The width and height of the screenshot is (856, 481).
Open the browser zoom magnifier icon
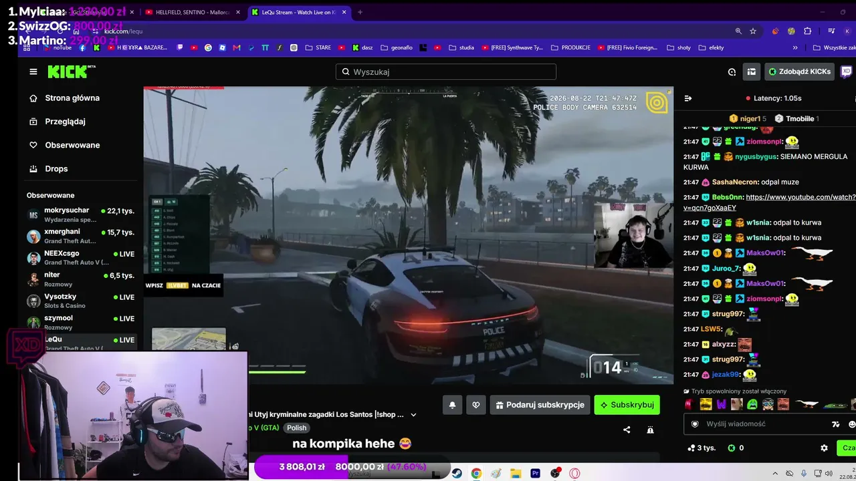tap(738, 31)
